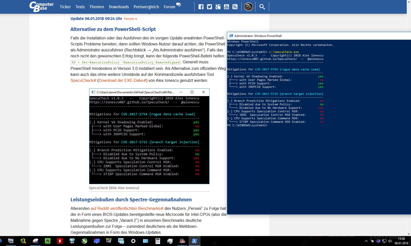Follow the orange 'Forum »' link
The height and width of the screenshot is (246, 411).
(x=131, y=19)
